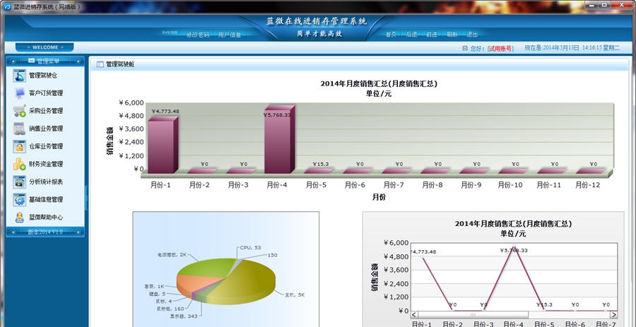
Task: Click the '显示器, 343' pie label
Action: [184, 316]
